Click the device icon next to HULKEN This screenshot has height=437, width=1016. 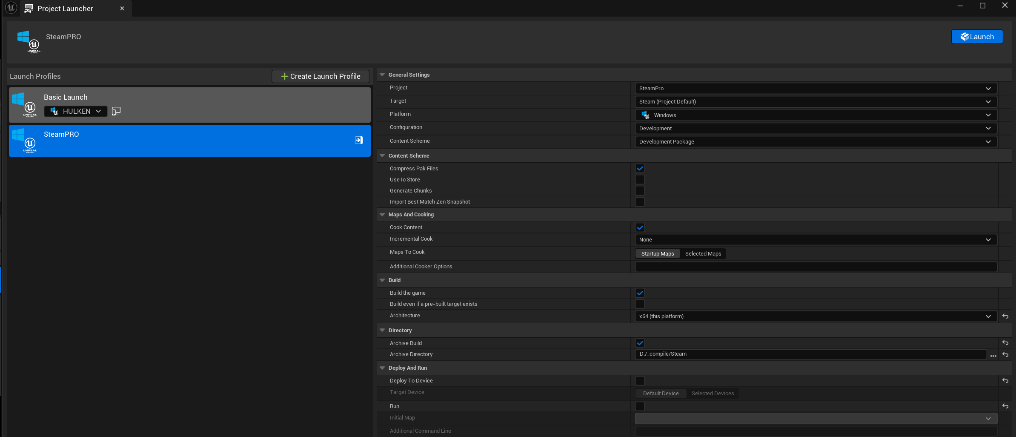pyautogui.click(x=116, y=111)
